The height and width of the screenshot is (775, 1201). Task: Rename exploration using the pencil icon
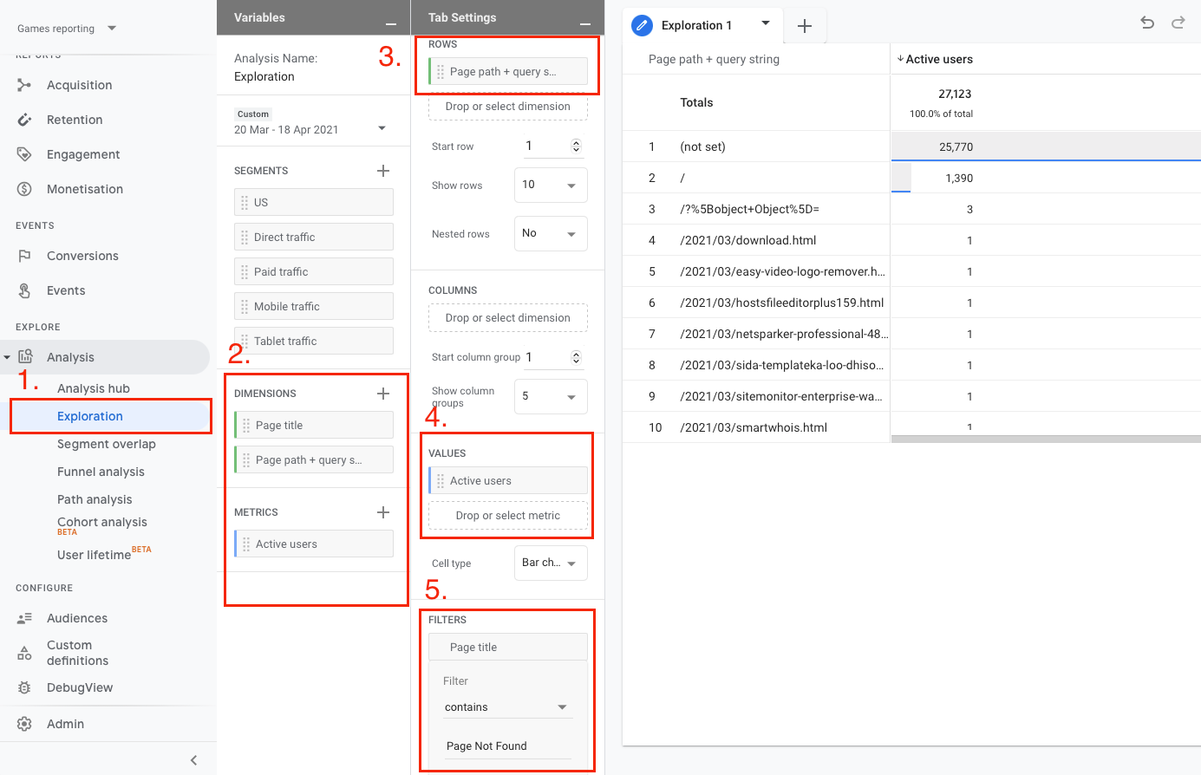641,24
